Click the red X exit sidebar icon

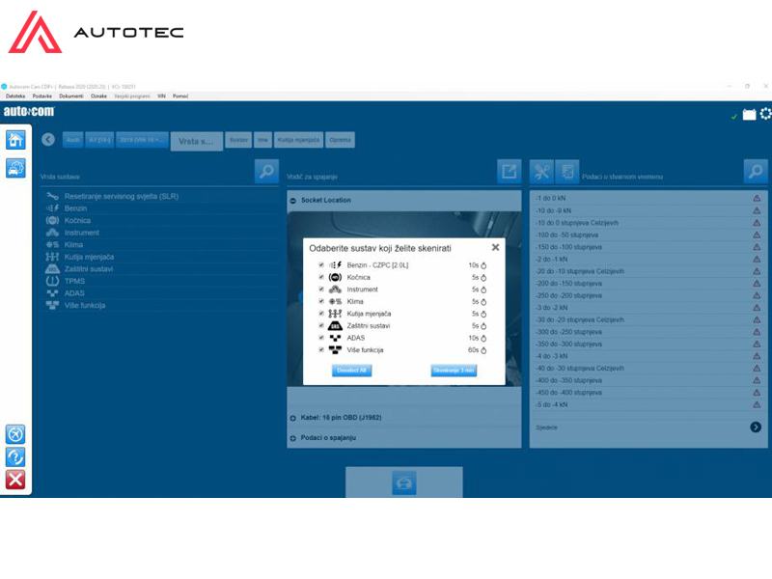coord(15,480)
